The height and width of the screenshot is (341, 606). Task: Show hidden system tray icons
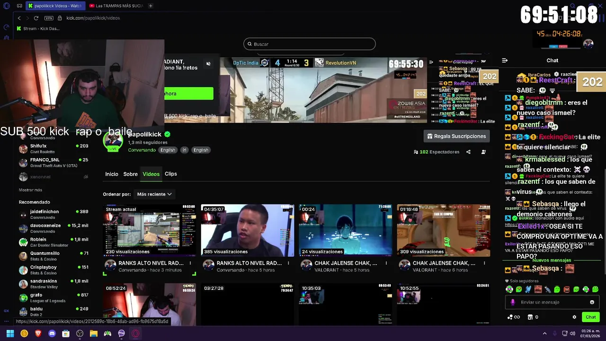point(544,333)
